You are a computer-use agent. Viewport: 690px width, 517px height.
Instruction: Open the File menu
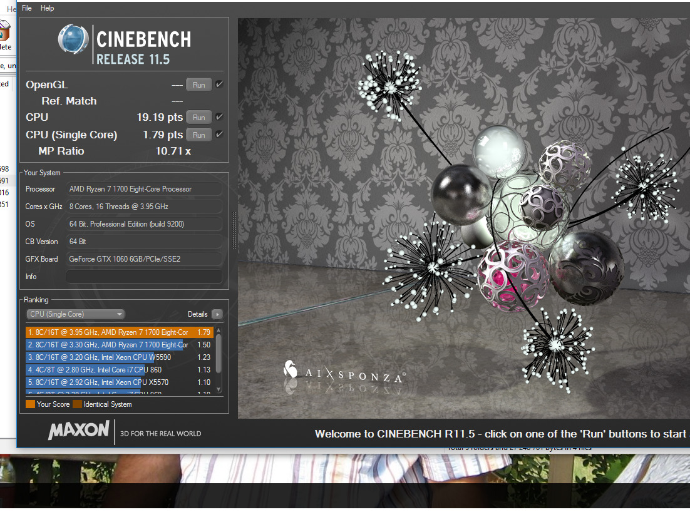tap(26, 8)
